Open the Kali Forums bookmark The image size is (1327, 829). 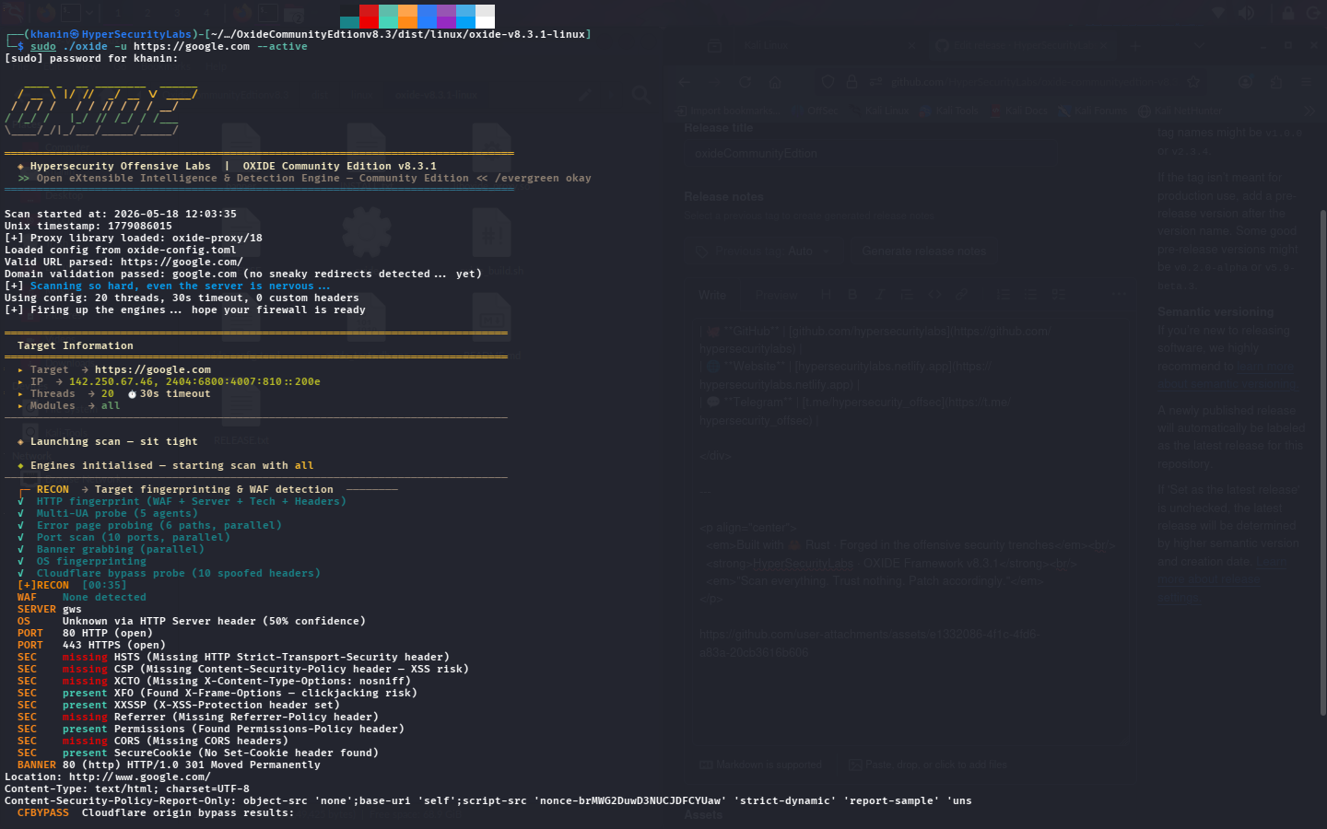pyautogui.click(x=1093, y=111)
